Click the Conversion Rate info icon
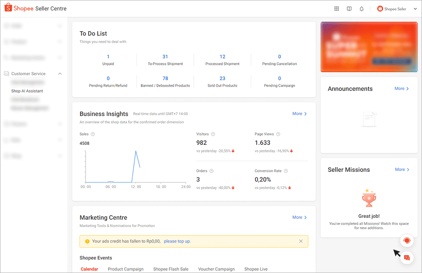The image size is (422, 273). 286,171
